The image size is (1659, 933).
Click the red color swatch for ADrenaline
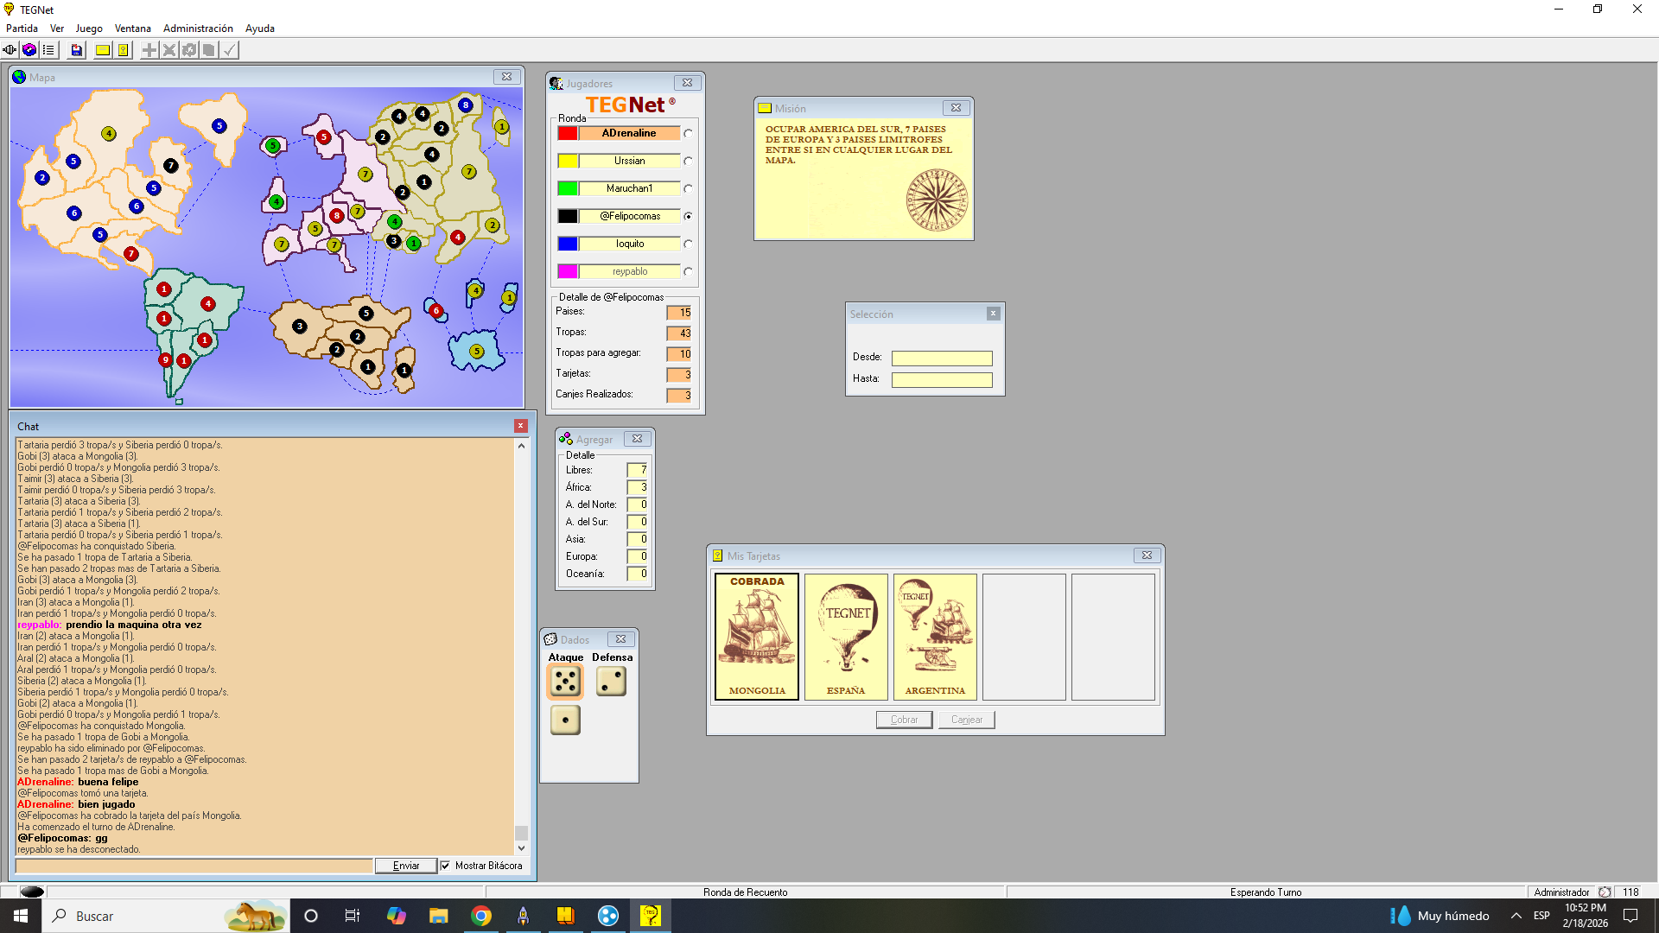(568, 134)
